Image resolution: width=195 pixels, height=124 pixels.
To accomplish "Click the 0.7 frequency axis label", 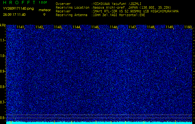I will point(3,102).
